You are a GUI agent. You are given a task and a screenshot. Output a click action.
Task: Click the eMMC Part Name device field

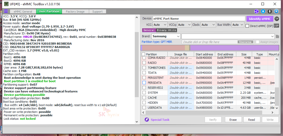coord(199,19)
